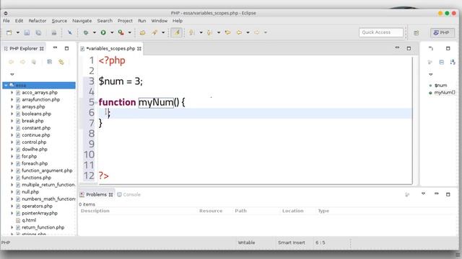Click the Previous Annotation toolbar icon
462x259 pixels.
[x=209, y=32]
